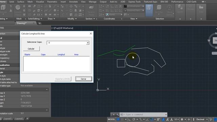Toggle lineweight display in the status bar
This screenshot has width=217, height=122.
158,119
